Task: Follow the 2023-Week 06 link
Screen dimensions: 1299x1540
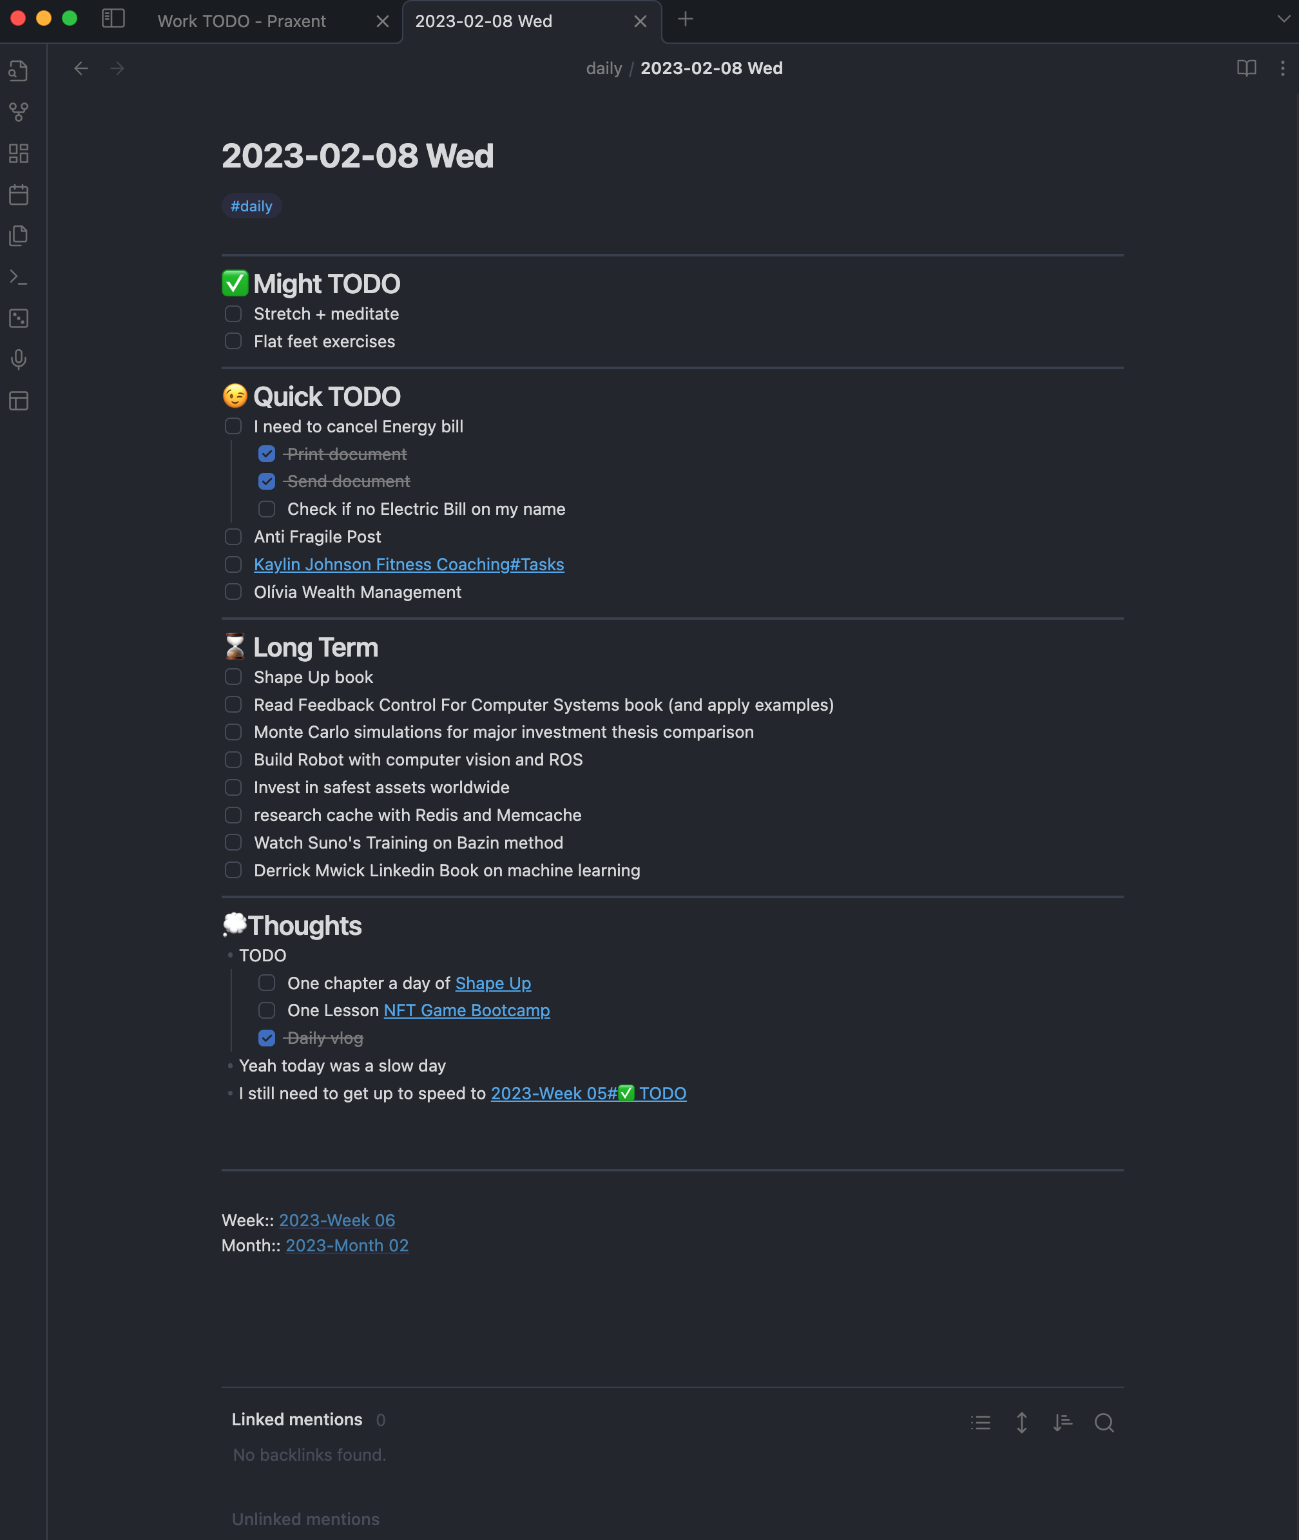Action: [337, 1220]
